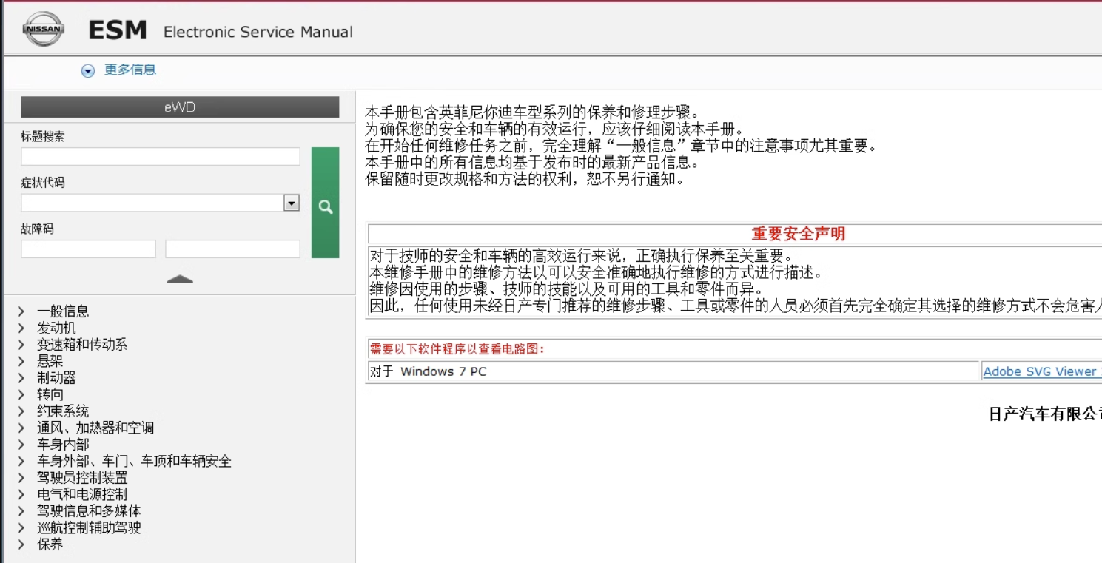Click the 发动机 tree label
The width and height of the screenshot is (1102, 563).
tap(56, 328)
